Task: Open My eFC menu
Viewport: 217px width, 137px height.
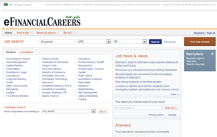Action: [x=68, y=33]
